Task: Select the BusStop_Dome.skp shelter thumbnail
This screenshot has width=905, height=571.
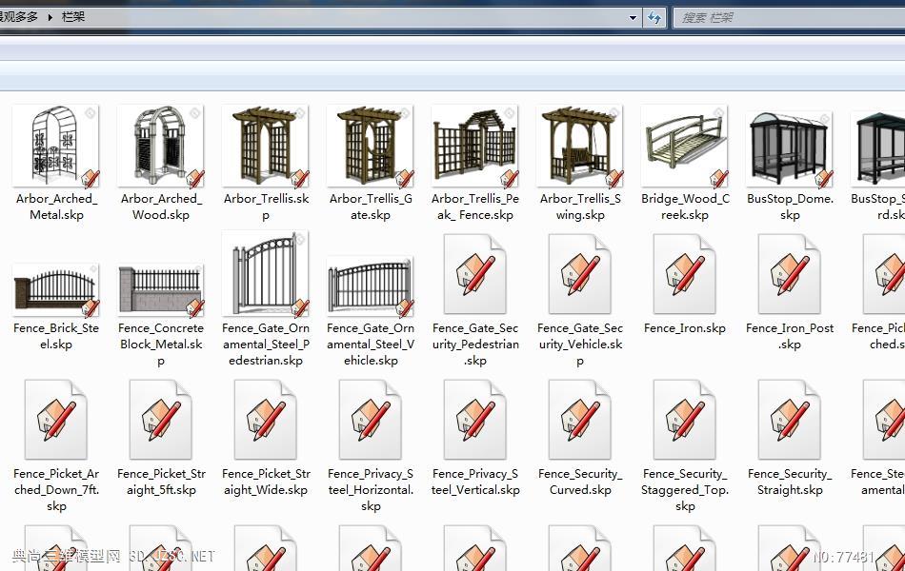Action: (x=790, y=148)
